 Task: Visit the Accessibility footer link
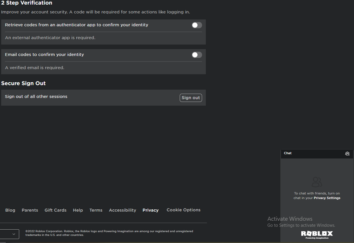pos(123,210)
